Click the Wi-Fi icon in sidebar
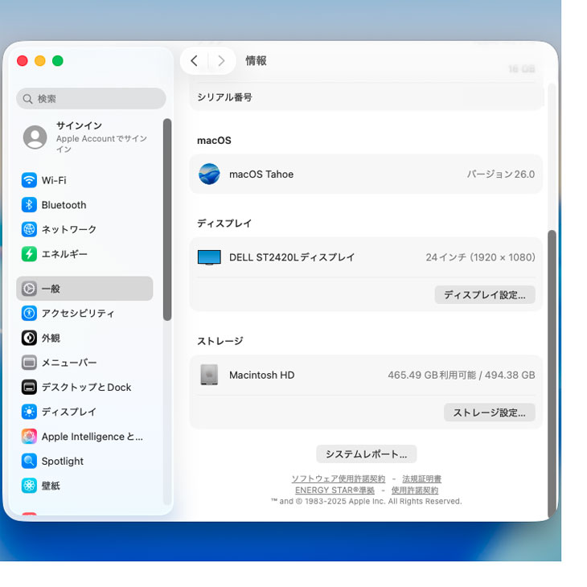This screenshot has height=587, width=587. tap(29, 180)
